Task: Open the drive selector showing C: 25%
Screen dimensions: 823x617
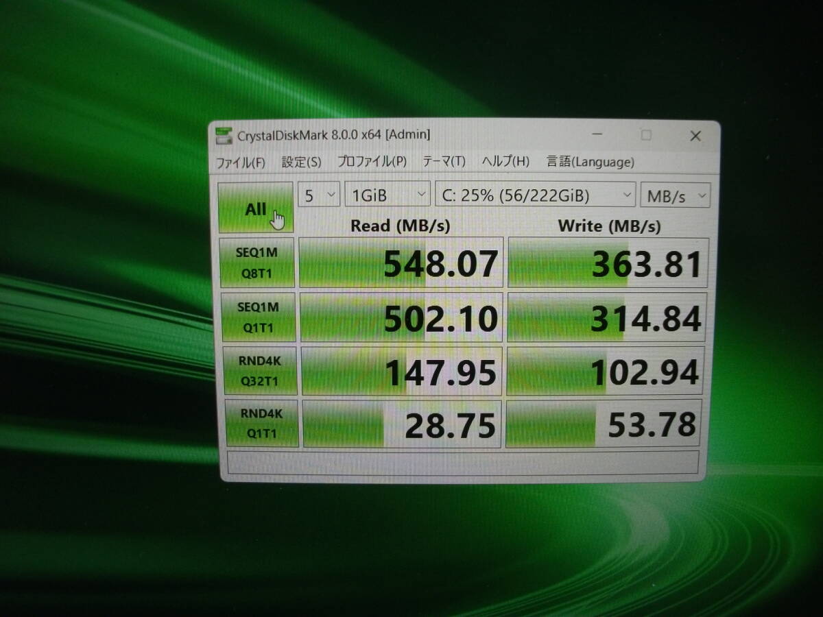Action: pyautogui.click(x=536, y=195)
